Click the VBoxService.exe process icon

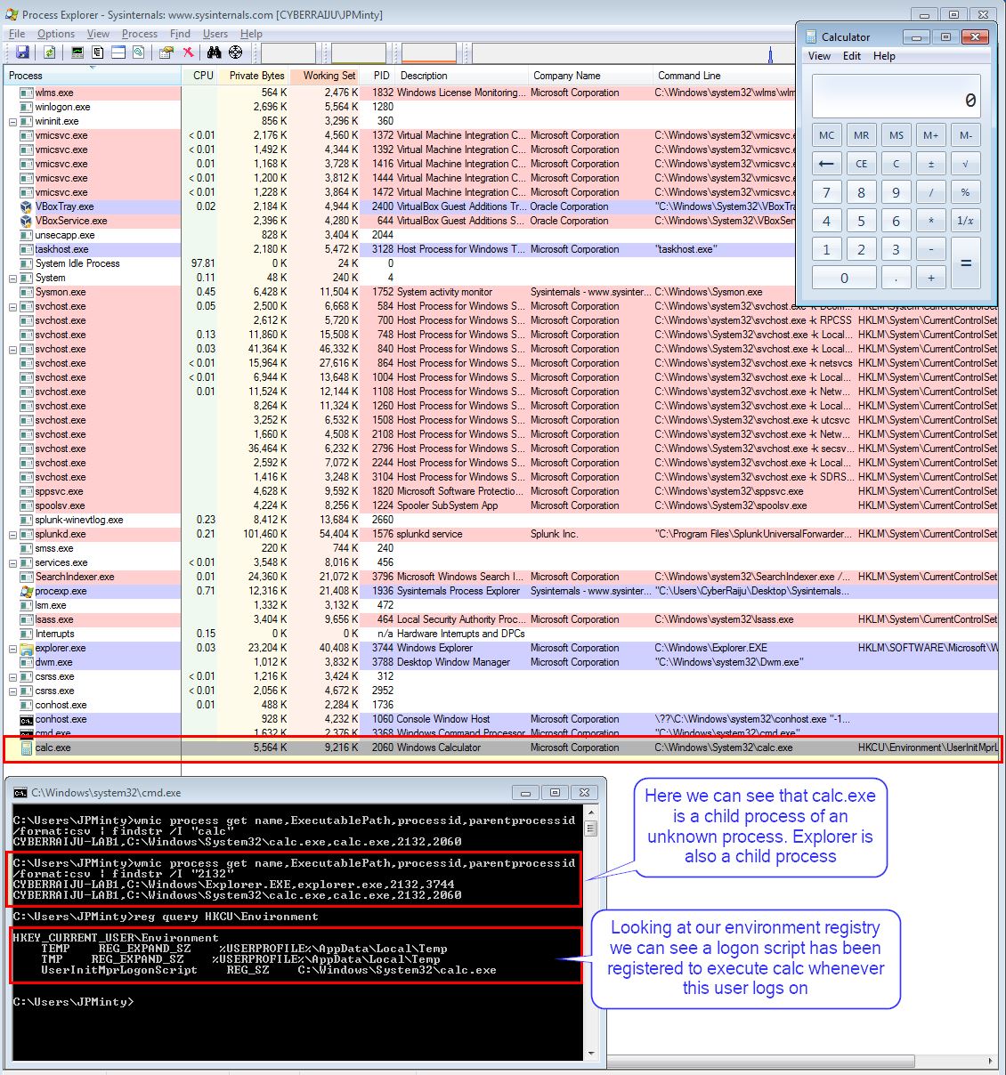26,221
